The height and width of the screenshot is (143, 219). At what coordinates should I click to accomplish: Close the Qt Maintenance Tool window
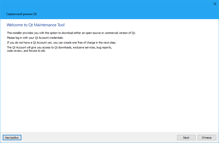click(215, 4)
